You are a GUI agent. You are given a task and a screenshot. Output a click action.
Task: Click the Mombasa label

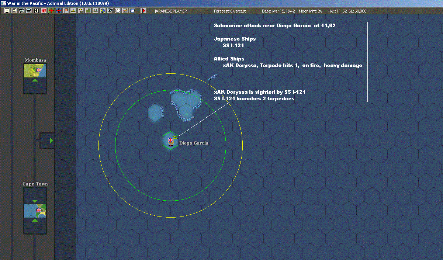(x=35, y=60)
